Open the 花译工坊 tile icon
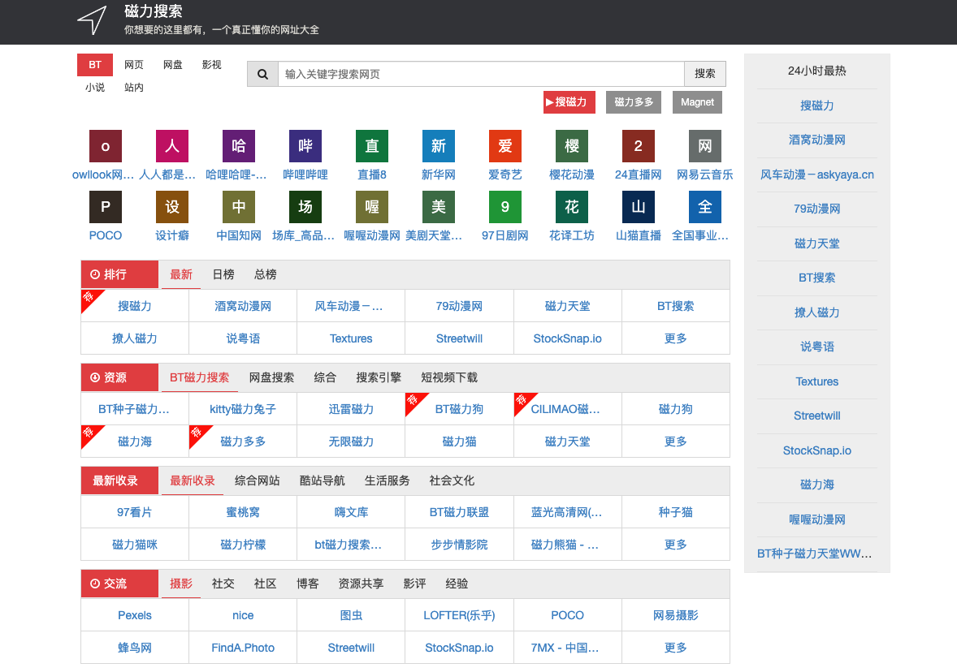 [571, 207]
